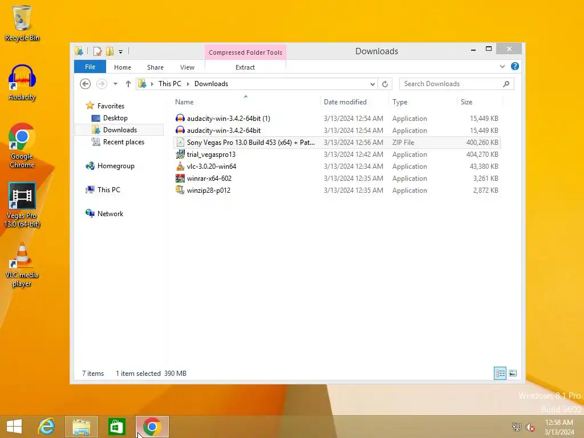Switch to Details view layout

[500, 373]
